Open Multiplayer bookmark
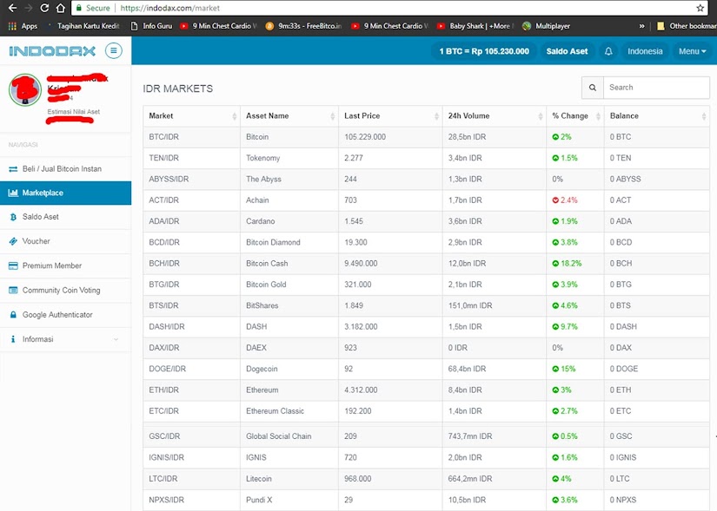The height and width of the screenshot is (511, 717). point(546,26)
